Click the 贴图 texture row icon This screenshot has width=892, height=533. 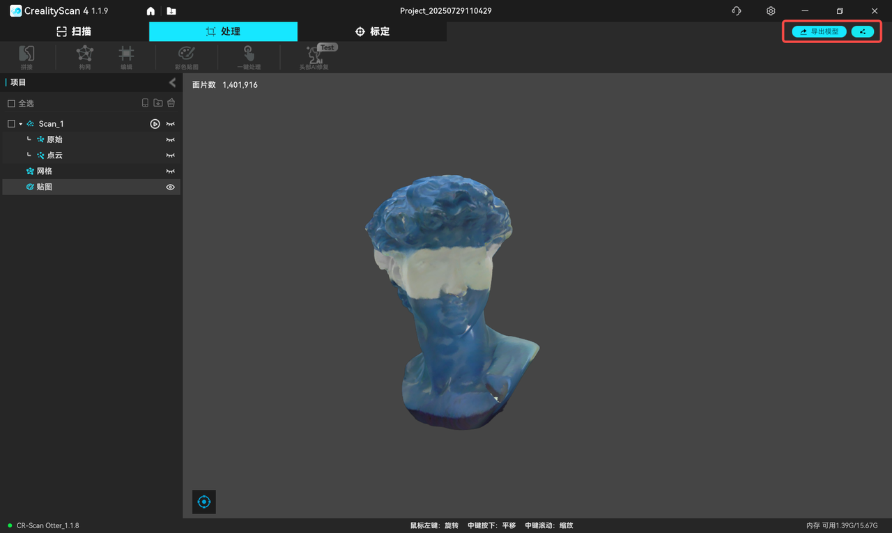click(x=30, y=187)
